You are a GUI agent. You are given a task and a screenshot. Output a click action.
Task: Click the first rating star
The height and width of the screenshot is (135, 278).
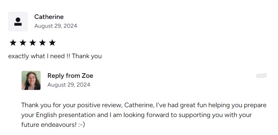pos(13,43)
